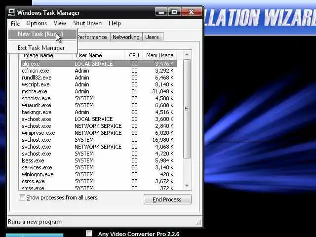Select the lsass.exe process
The image size is (316, 237).
coord(99,160)
